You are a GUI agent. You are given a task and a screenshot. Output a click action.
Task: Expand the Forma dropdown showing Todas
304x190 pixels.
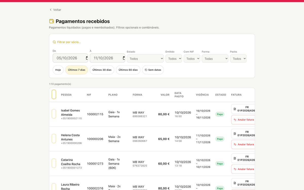tap(215, 59)
